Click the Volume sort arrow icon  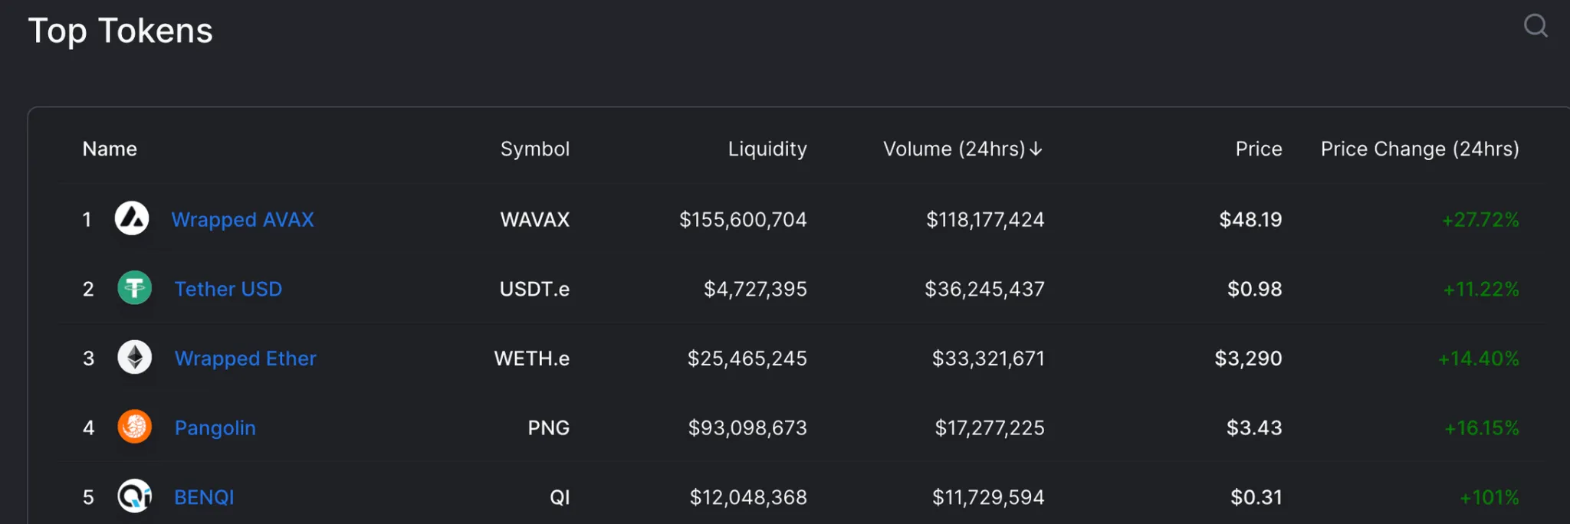point(1036,149)
